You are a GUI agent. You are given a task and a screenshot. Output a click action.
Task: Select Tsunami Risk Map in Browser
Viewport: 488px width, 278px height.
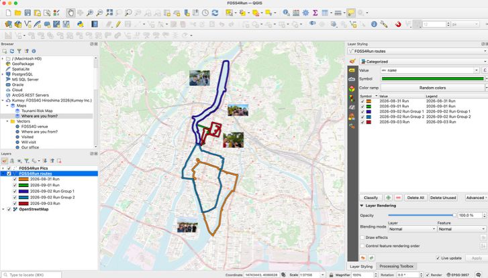[37, 111]
